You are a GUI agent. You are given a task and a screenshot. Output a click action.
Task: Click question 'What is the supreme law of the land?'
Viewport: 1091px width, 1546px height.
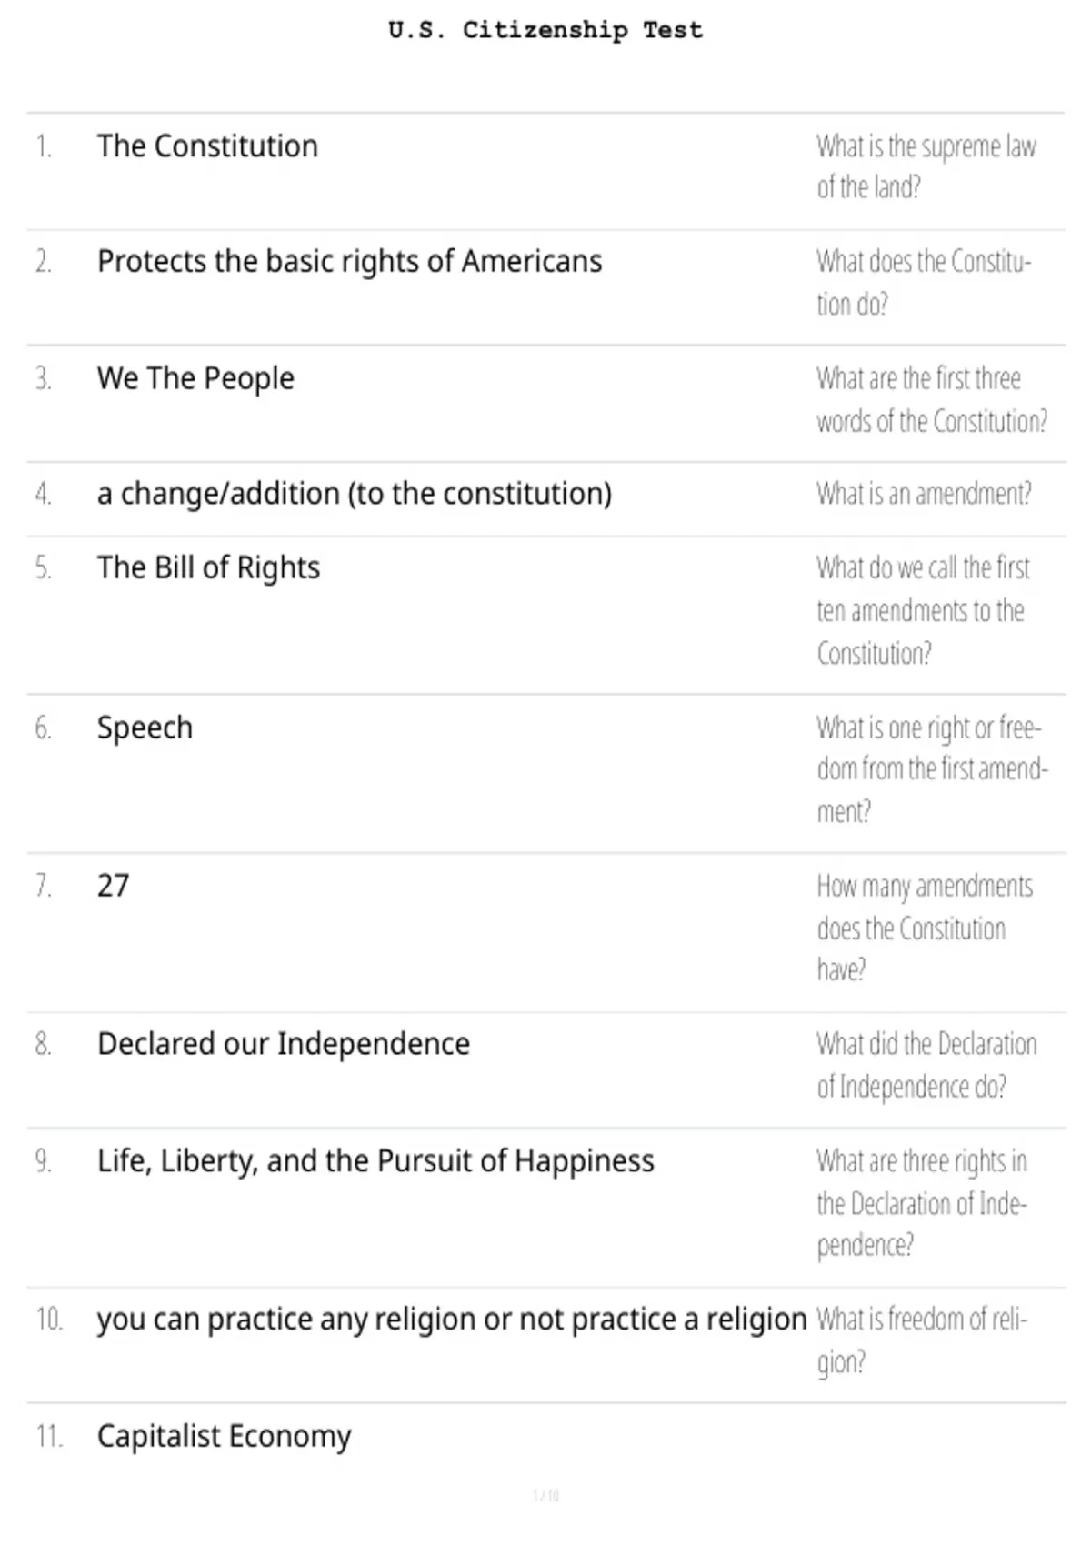926,166
